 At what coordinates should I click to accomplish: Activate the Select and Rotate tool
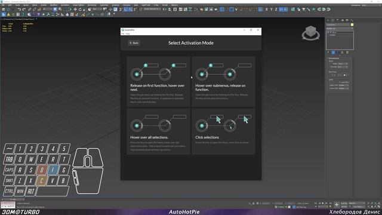click(x=80, y=10)
